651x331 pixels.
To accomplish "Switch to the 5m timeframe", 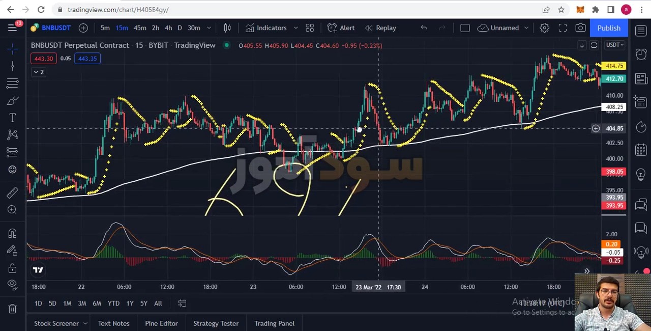I will point(105,28).
